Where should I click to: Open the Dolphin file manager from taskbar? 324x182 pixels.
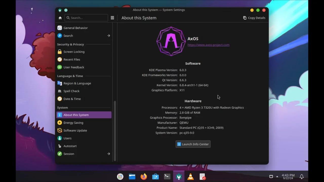click(x=132, y=176)
